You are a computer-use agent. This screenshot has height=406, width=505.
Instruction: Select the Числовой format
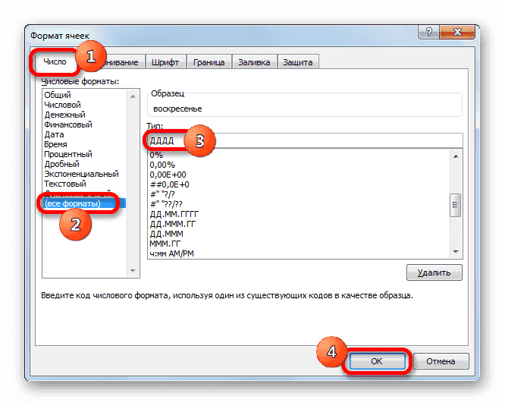pyautogui.click(x=62, y=105)
